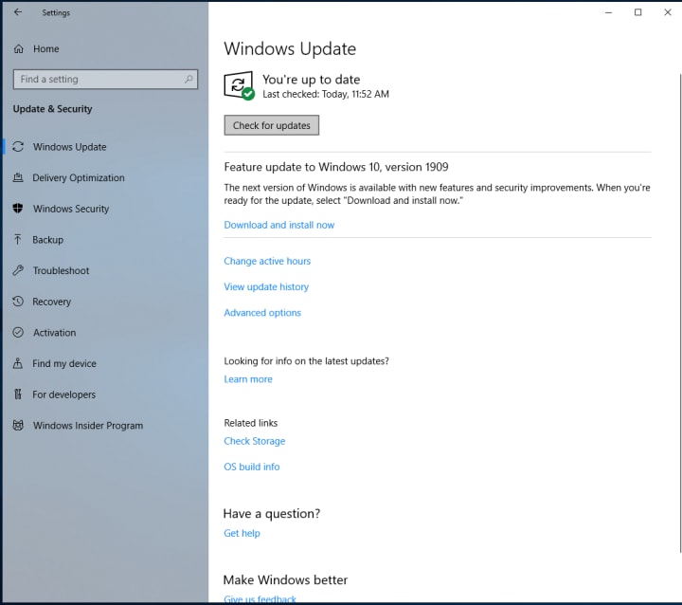The image size is (682, 605).
Task: Click the 'Windows Update' page title
Action: click(x=290, y=48)
